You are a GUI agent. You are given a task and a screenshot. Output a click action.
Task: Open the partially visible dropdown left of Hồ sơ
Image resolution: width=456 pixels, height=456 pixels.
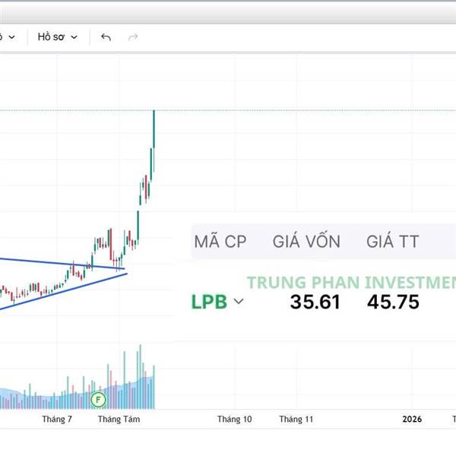click(x=8, y=37)
